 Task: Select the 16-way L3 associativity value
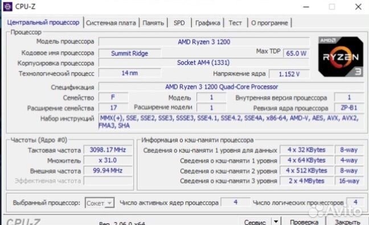tap(349, 181)
